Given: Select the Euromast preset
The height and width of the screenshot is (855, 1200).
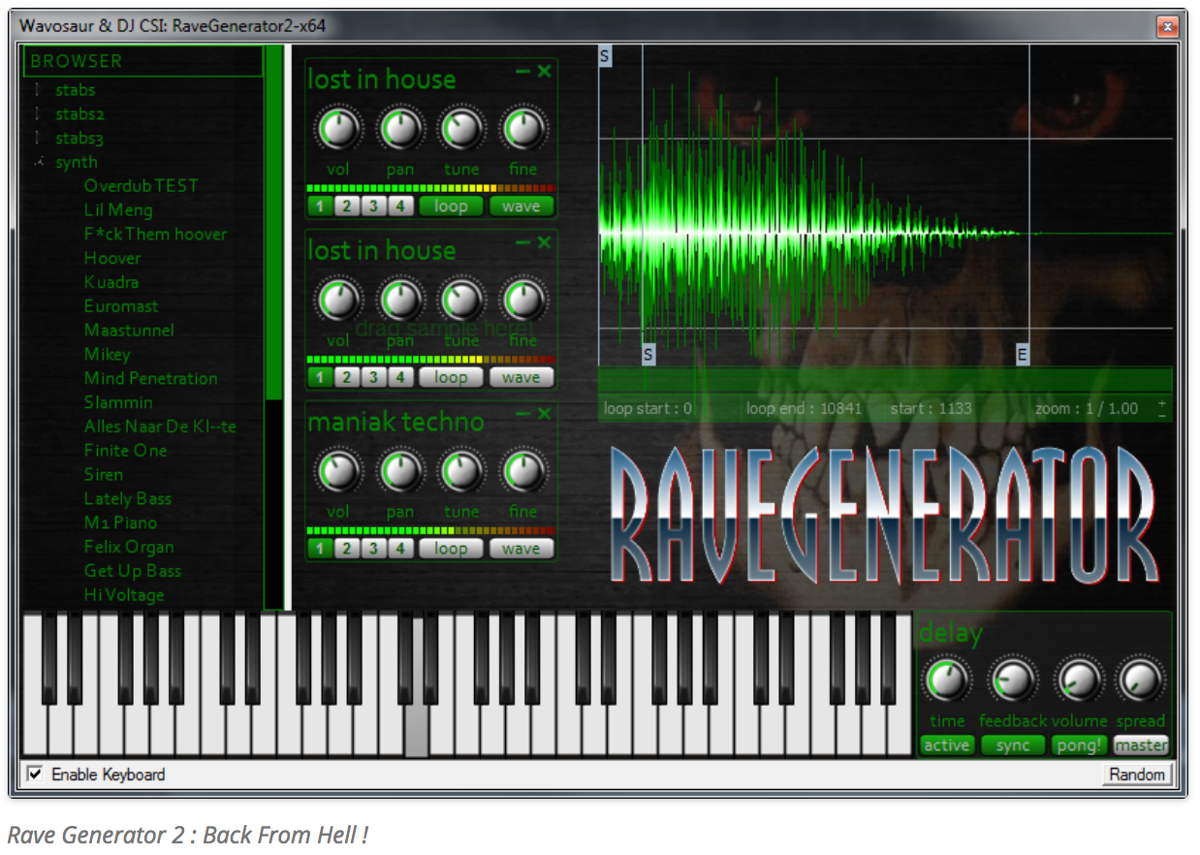Looking at the screenshot, I should click(x=121, y=306).
